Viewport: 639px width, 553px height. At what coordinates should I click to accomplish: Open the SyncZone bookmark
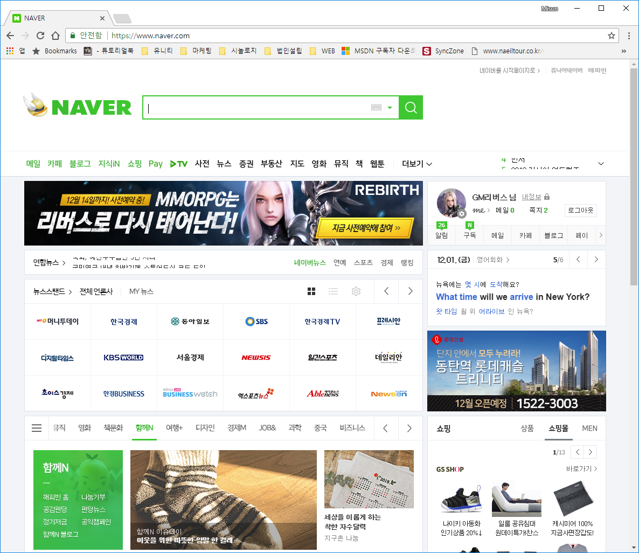click(x=443, y=51)
